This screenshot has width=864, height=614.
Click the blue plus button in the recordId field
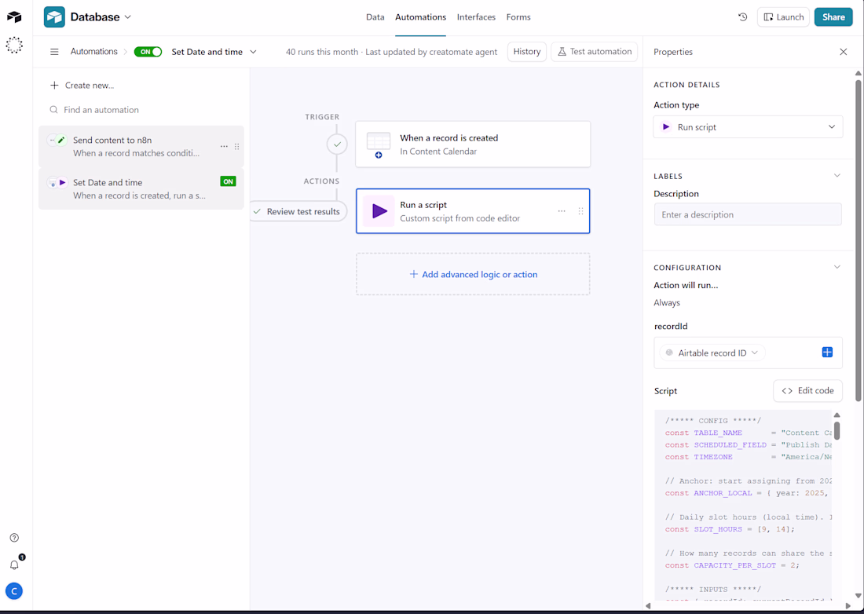(x=827, y=353)
